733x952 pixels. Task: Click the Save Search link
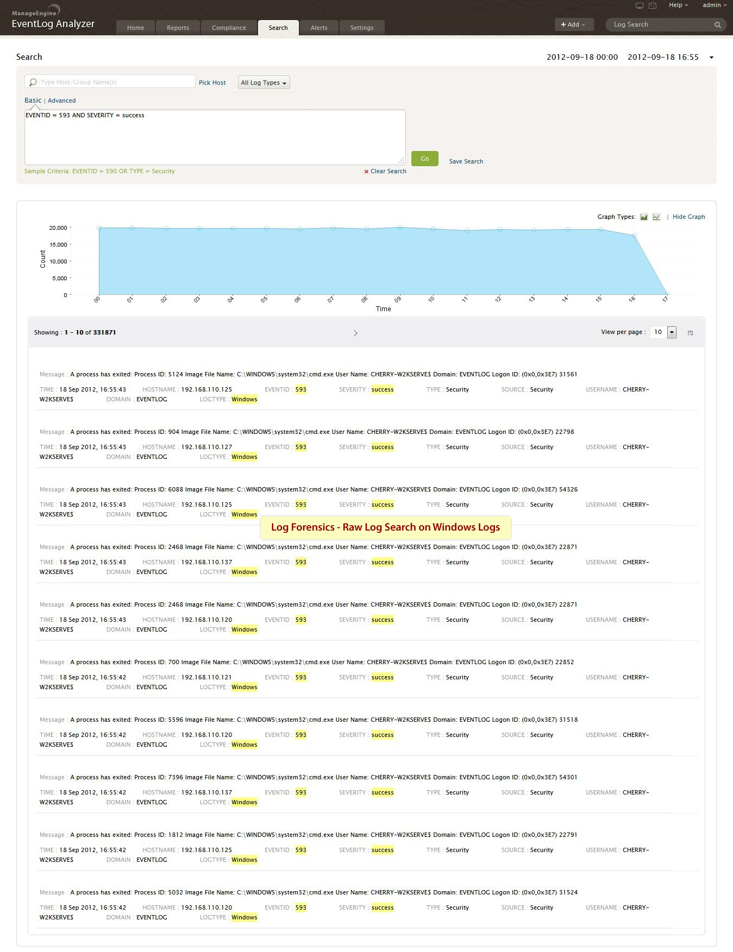466,161
